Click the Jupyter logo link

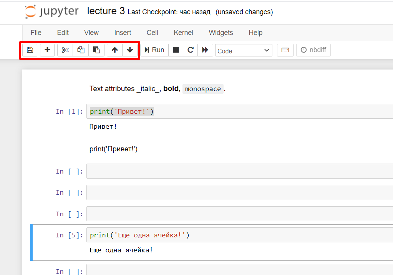(51, 12)
